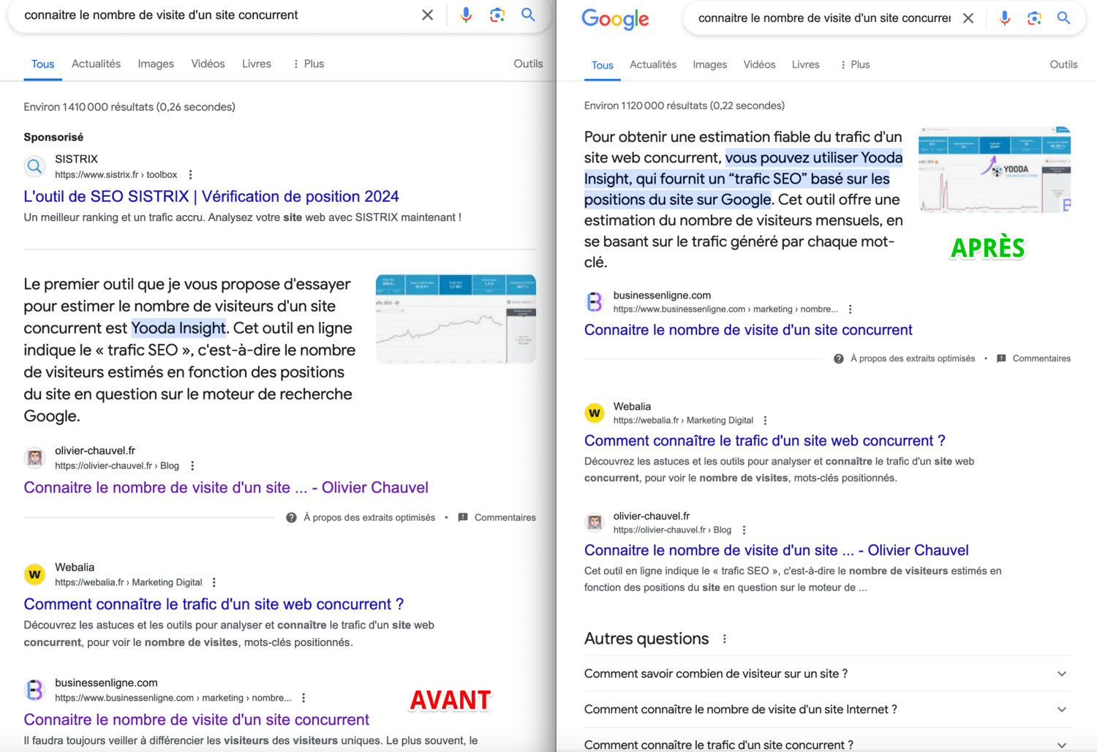Switch to the Livres tab in the right (APRÈS) panel

pos(805,64)
